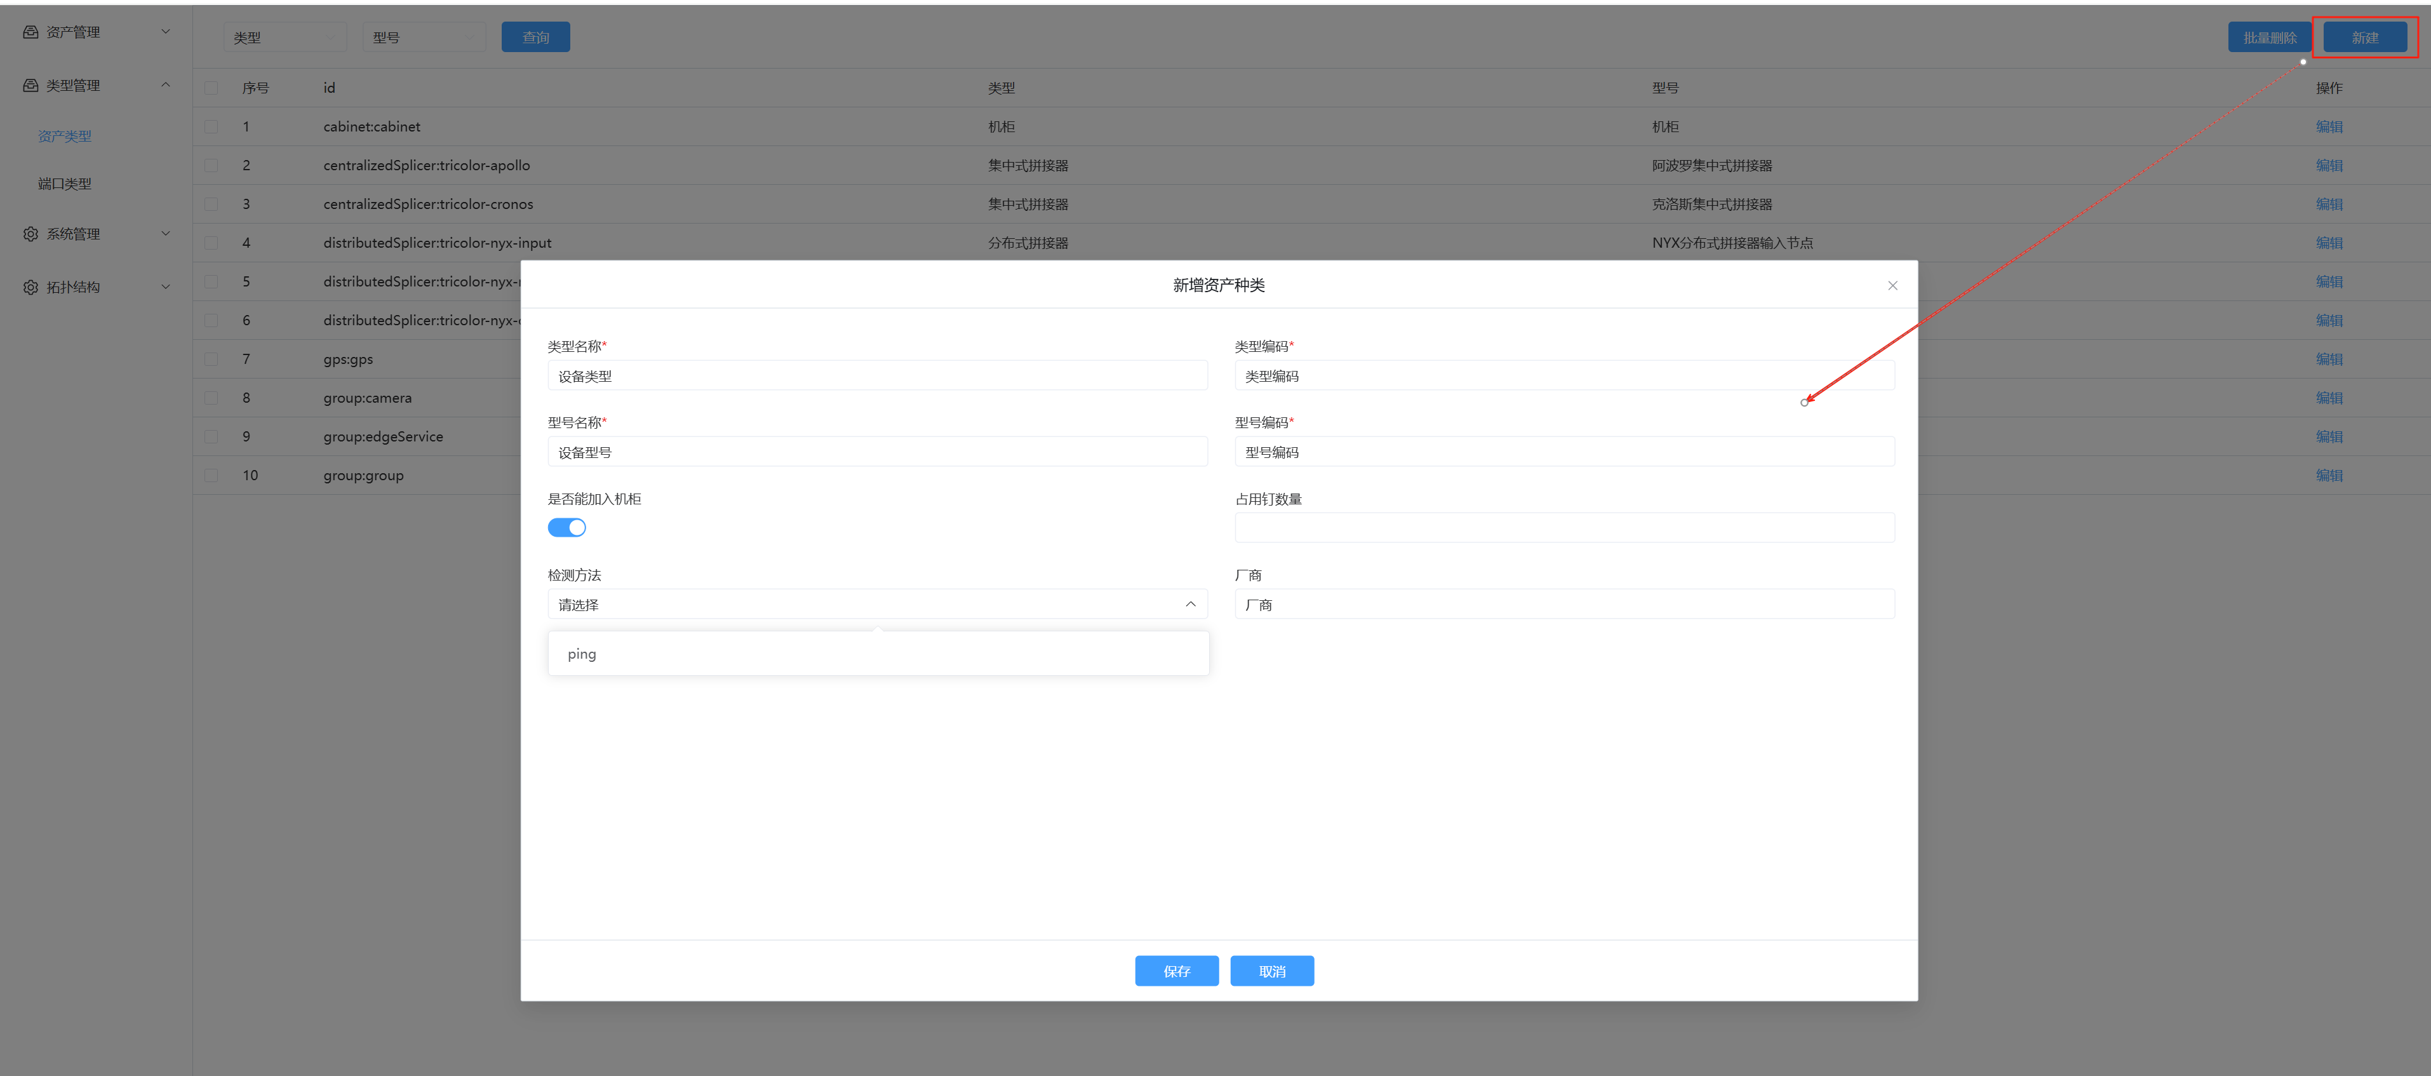The height and width of the screenshot is (1076, 2431).
Task: Click the 新建 button
Action: tap(2364, 37)
